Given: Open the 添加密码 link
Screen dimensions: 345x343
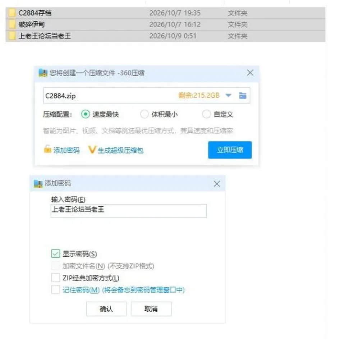Looking at the screenshot, I should (66, 150).
